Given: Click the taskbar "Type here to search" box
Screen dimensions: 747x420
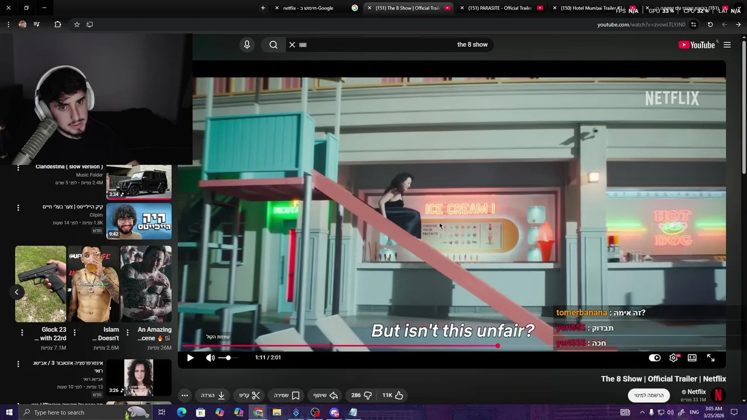Looking at the screenshot, I should 85,412.
